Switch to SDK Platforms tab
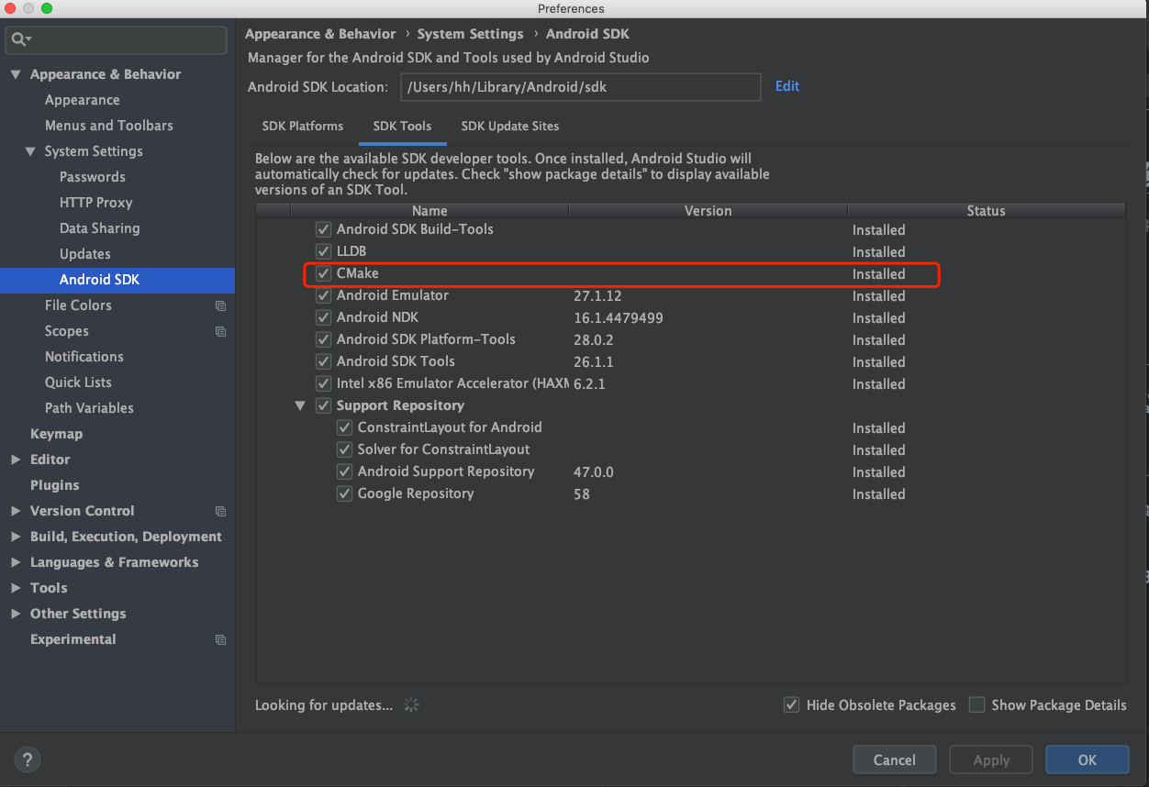1149x787 pixels. coord(303,127)
